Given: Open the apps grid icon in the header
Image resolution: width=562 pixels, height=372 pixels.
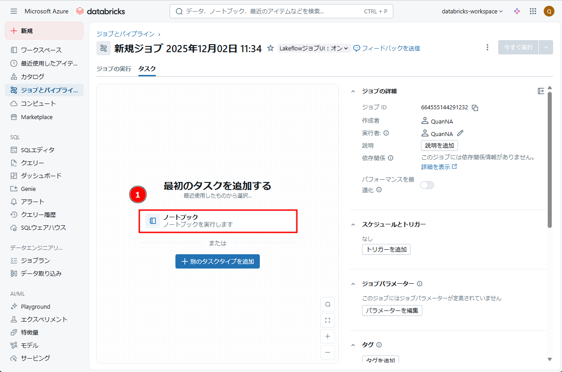Looking at the screenshot, I should point(533,11).
